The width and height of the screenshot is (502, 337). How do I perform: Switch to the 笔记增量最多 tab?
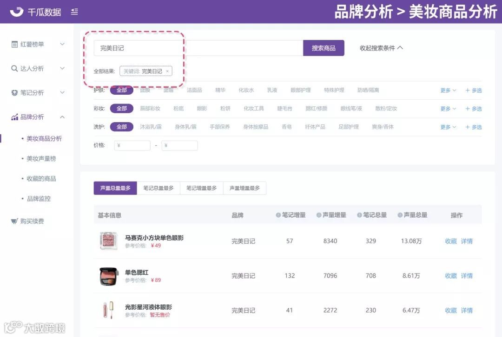pos(201,188)
